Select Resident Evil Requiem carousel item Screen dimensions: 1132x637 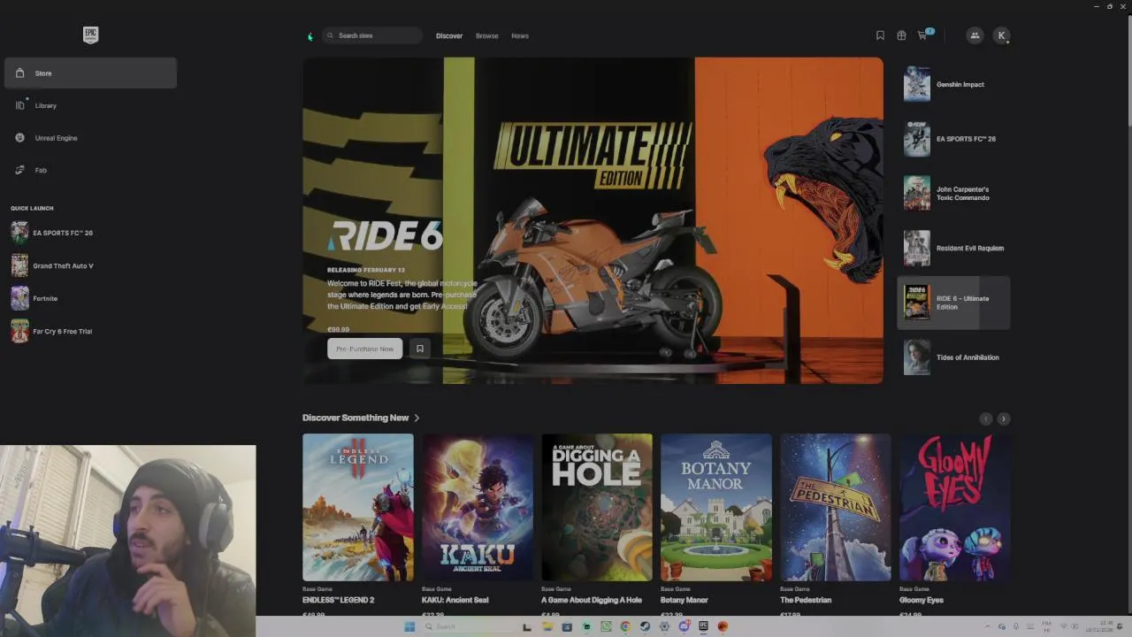953,248
